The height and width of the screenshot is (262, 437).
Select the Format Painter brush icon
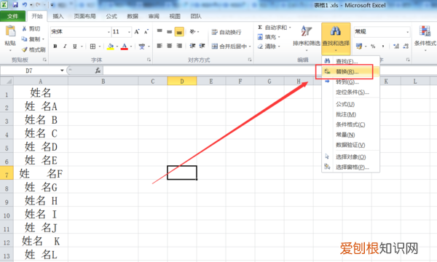25,49
